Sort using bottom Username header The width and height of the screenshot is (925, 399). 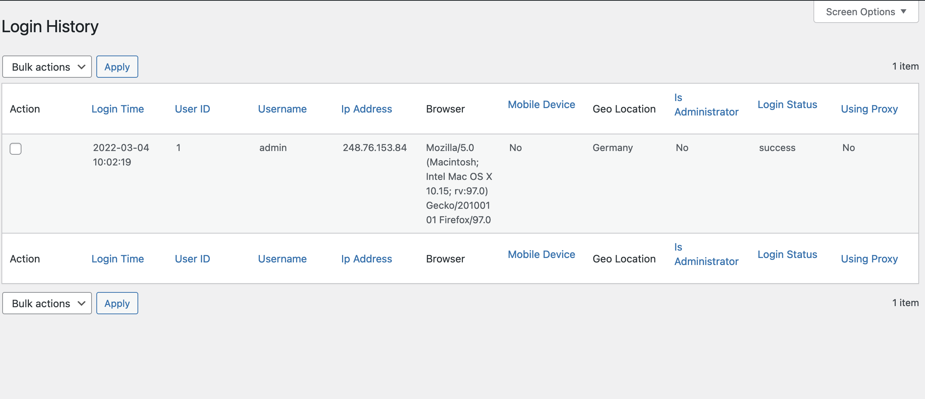coord(282,258)
